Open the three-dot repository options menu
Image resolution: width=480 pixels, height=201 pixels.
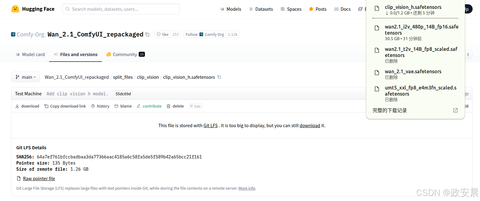(468, 55)
